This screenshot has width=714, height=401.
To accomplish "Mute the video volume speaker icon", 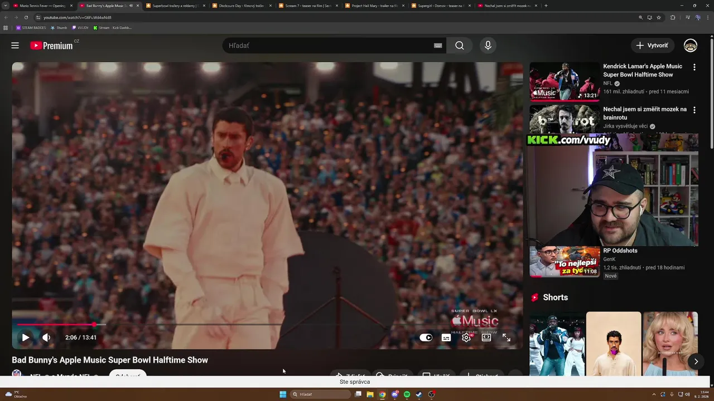I will point(46,338).
